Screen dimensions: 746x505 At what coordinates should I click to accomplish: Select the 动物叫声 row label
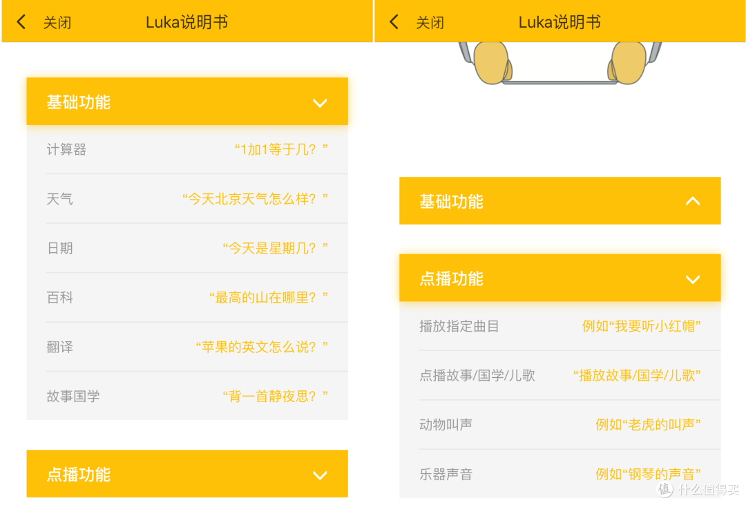tap(446, 425)
